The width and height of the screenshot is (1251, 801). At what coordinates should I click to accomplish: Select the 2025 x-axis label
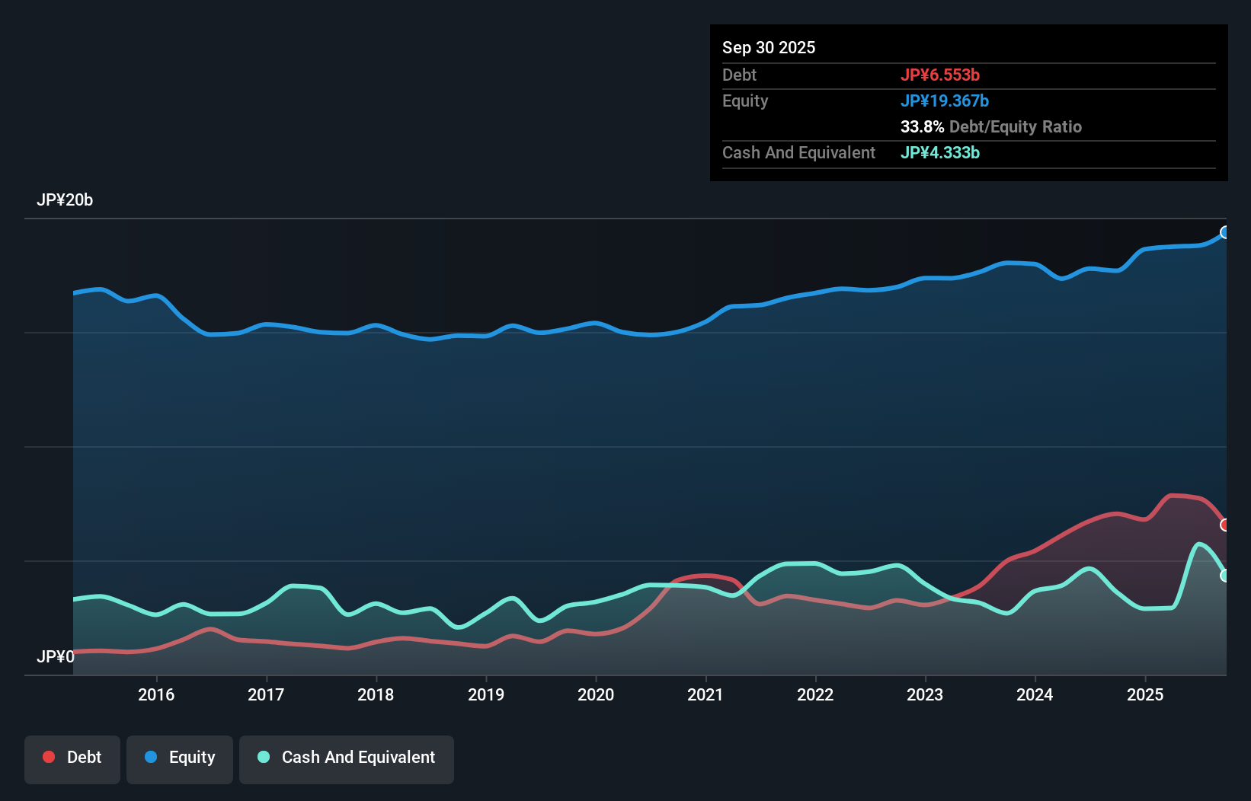(x=1145, y=694)
